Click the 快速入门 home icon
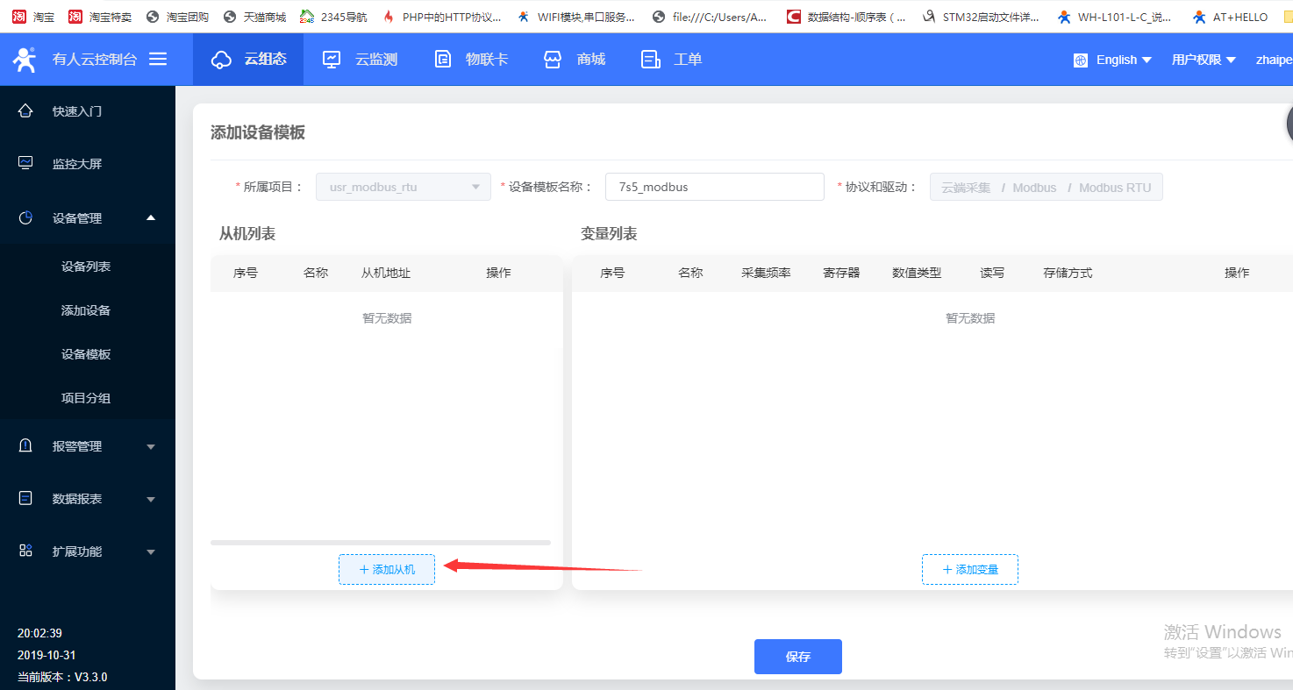This screenshot has height=690, width=1293. (x=25, y=111)
